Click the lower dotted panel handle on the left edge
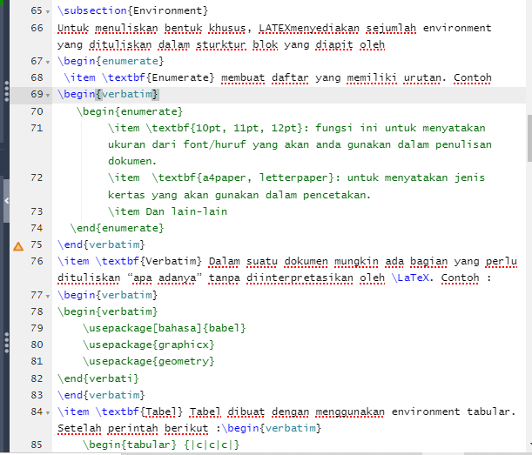 click(6, 343)
